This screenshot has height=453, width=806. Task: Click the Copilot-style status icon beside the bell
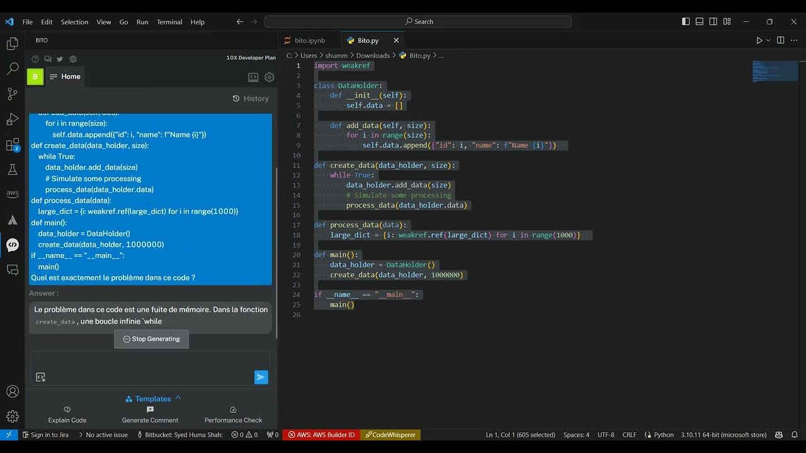(779, 435)
